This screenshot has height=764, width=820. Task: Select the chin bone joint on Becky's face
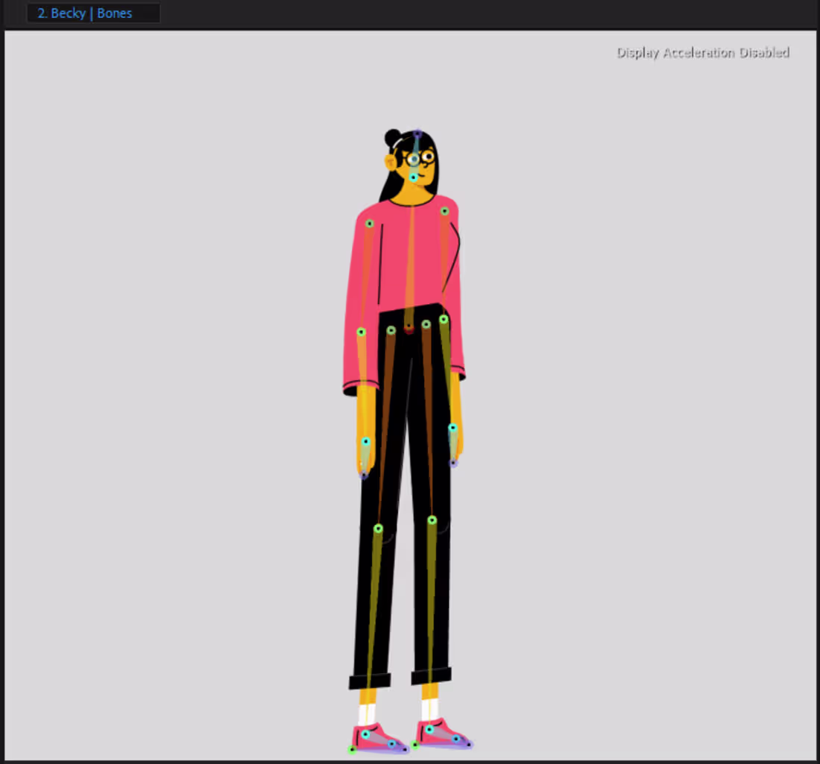pos(414,177)
